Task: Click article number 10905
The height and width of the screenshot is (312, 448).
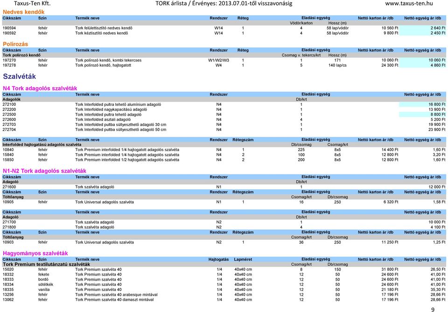Action: (8, 202)
